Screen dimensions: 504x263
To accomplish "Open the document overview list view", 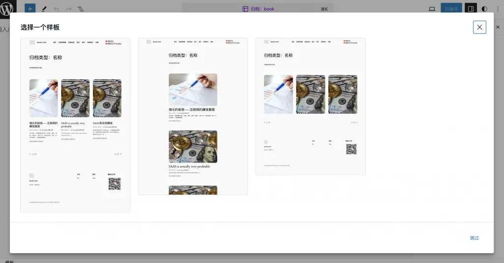I will pyautogui.click(x=81, y=9).
